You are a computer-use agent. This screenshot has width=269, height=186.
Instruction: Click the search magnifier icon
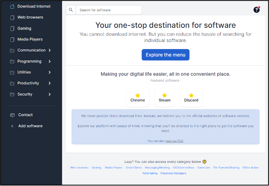tap(71, 10)
